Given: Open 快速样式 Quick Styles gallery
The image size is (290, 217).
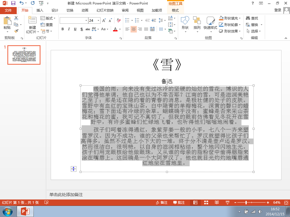Looking at the screenshot, I should click(210, 24).
